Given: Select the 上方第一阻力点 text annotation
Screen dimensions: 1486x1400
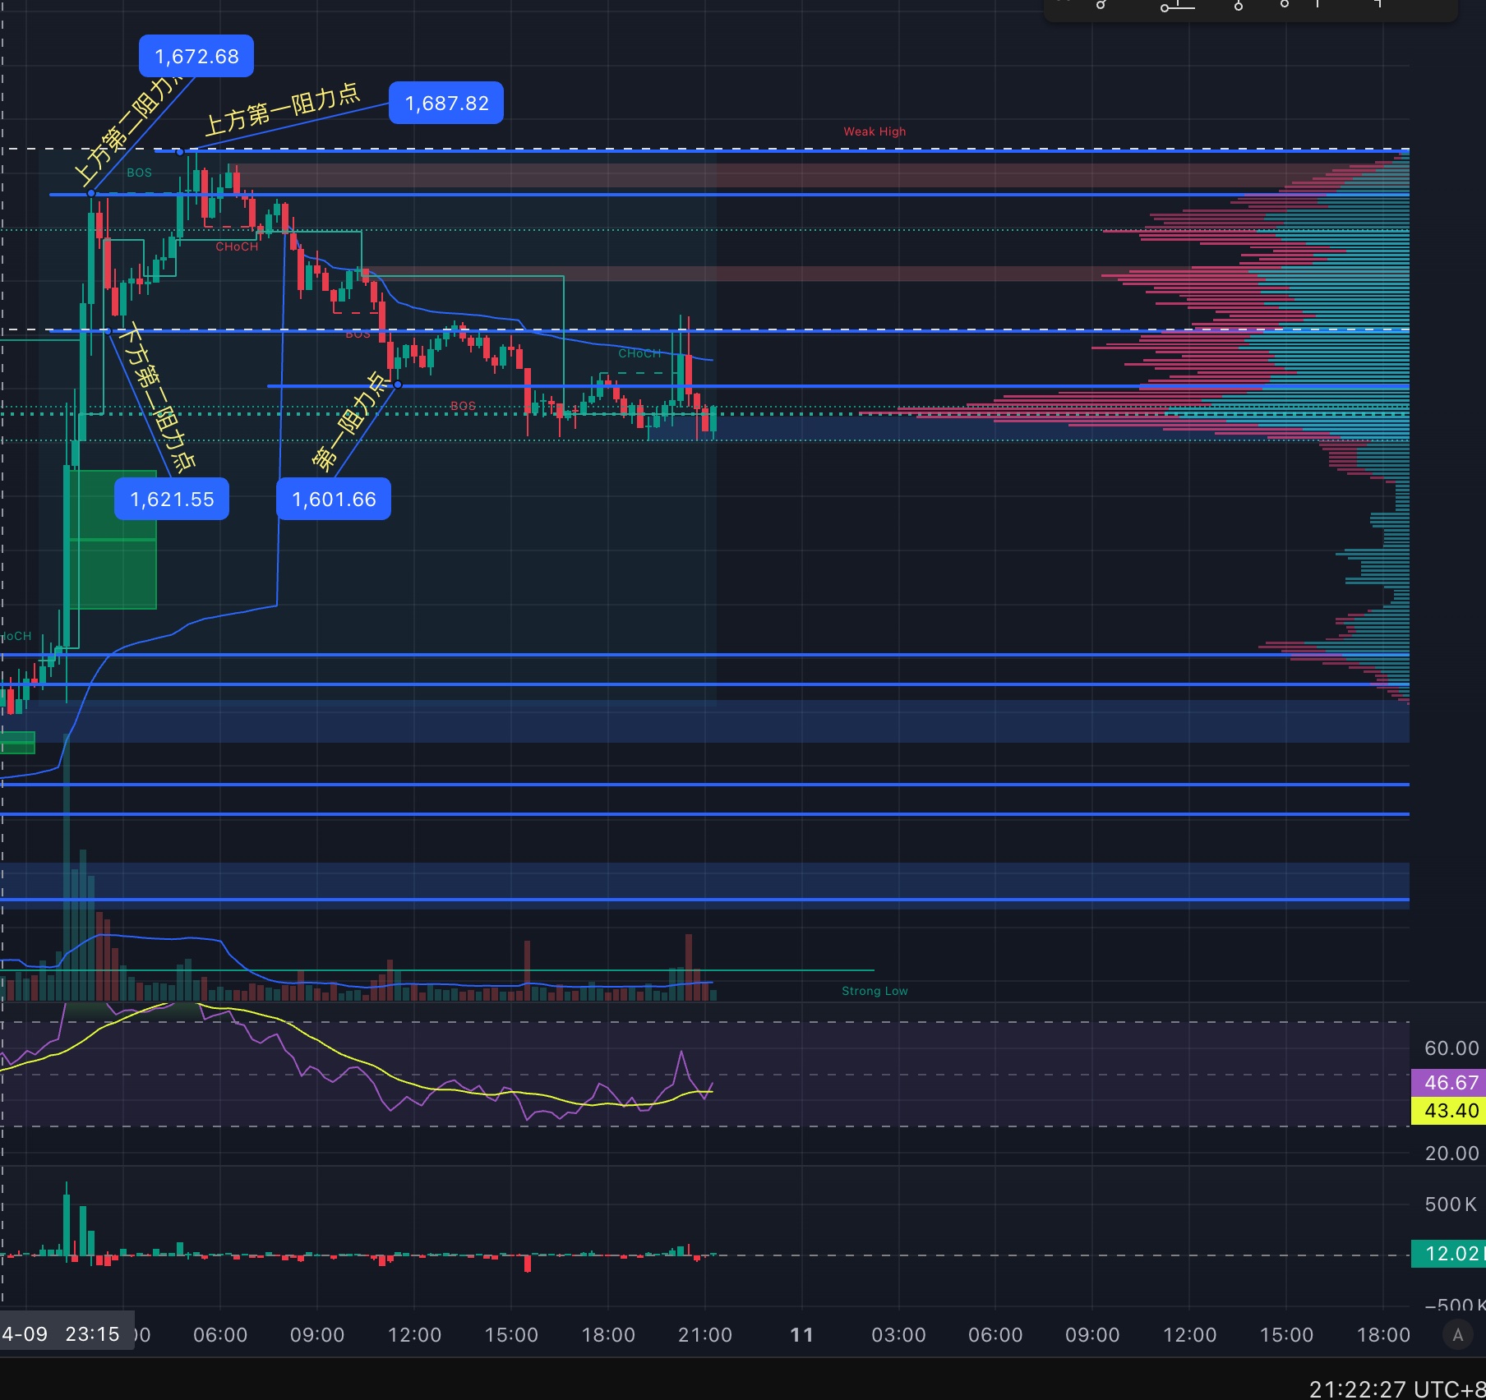Looking at the screenshot, I should pos(282,110).
